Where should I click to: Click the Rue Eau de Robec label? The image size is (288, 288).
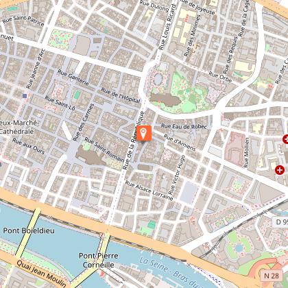184,126
